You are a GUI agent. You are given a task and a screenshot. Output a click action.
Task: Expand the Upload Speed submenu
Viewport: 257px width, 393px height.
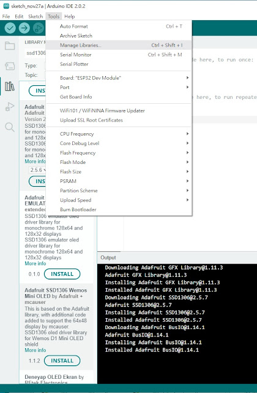(x=119, y=200)
